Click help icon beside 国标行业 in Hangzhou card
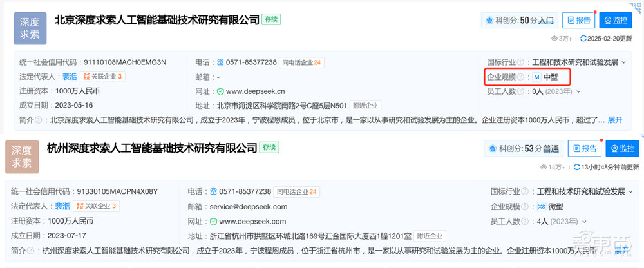Viewport: 644px width, 268px height. coord(525,191)
